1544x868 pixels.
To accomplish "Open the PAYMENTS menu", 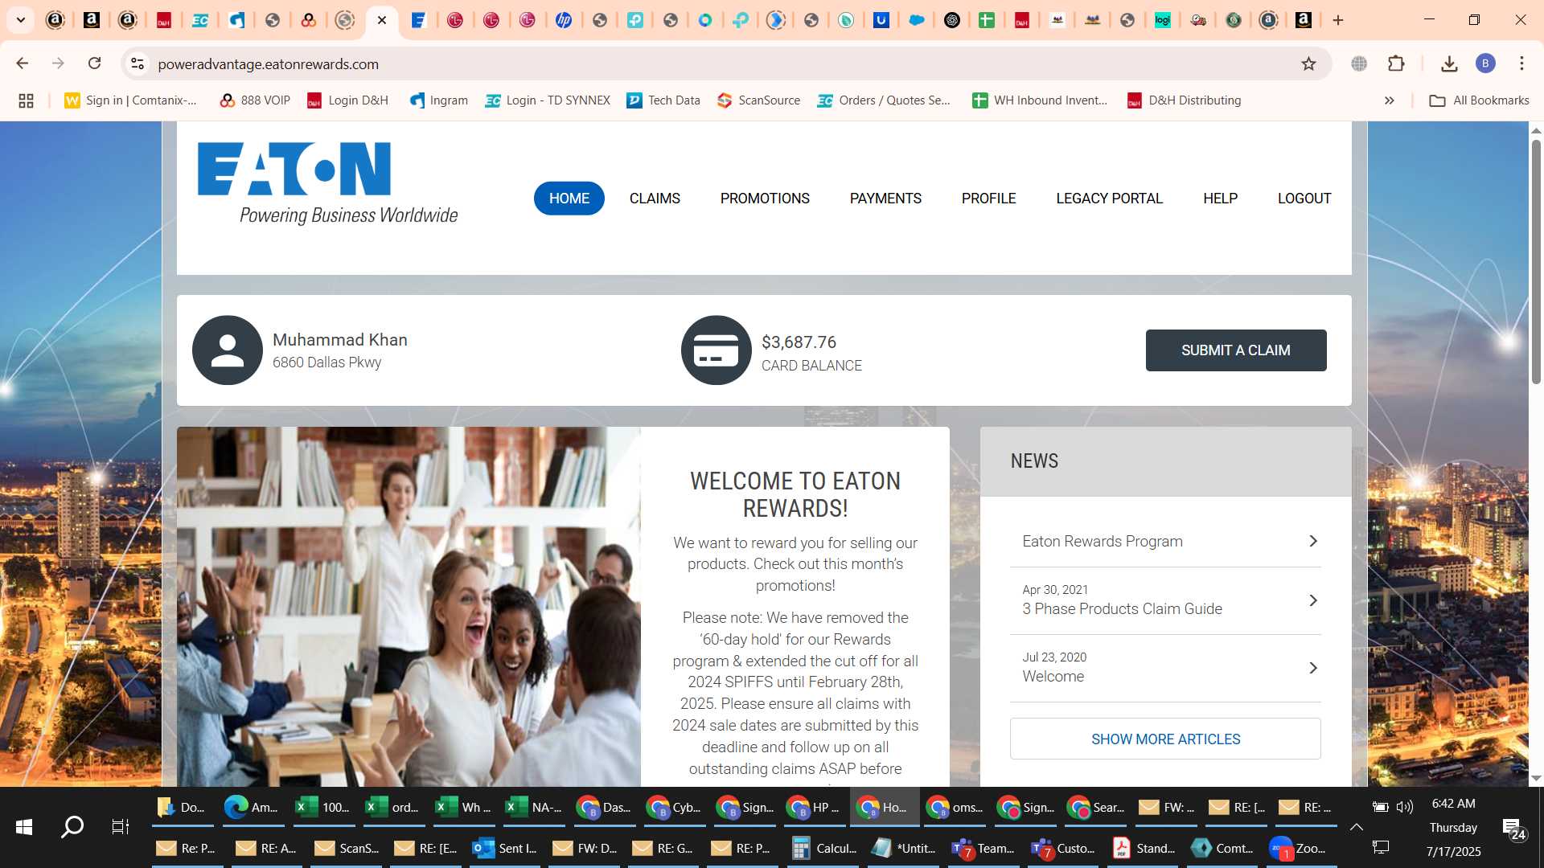I will point(885,199).
